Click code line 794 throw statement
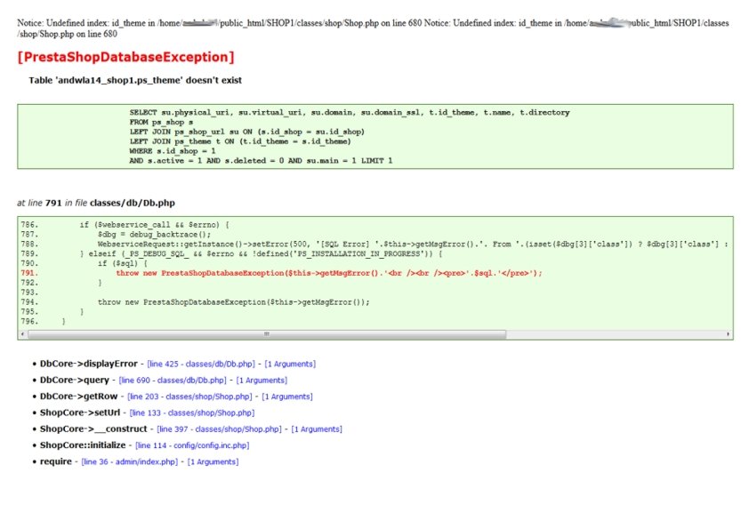Image resolution: width=749 pixels, height=529 pixels. point(234,302)
